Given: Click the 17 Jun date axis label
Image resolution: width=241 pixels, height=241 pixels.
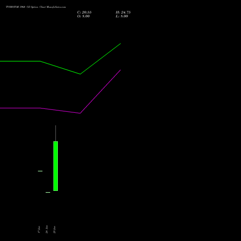Looking at the screenshot, I should (39, 229).
